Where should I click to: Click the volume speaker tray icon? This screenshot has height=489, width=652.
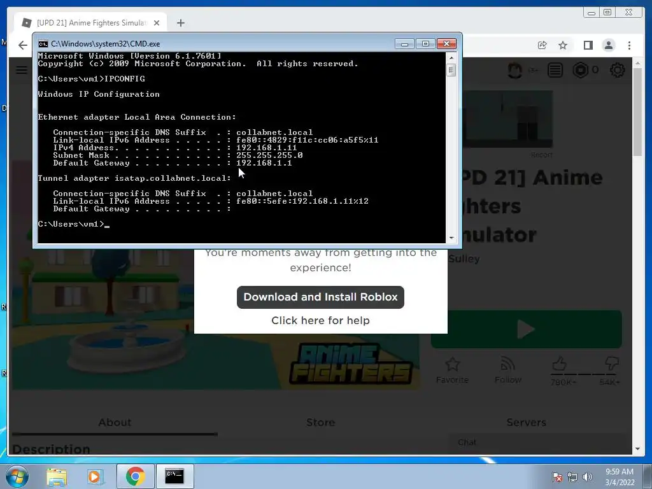pos(587,477)
